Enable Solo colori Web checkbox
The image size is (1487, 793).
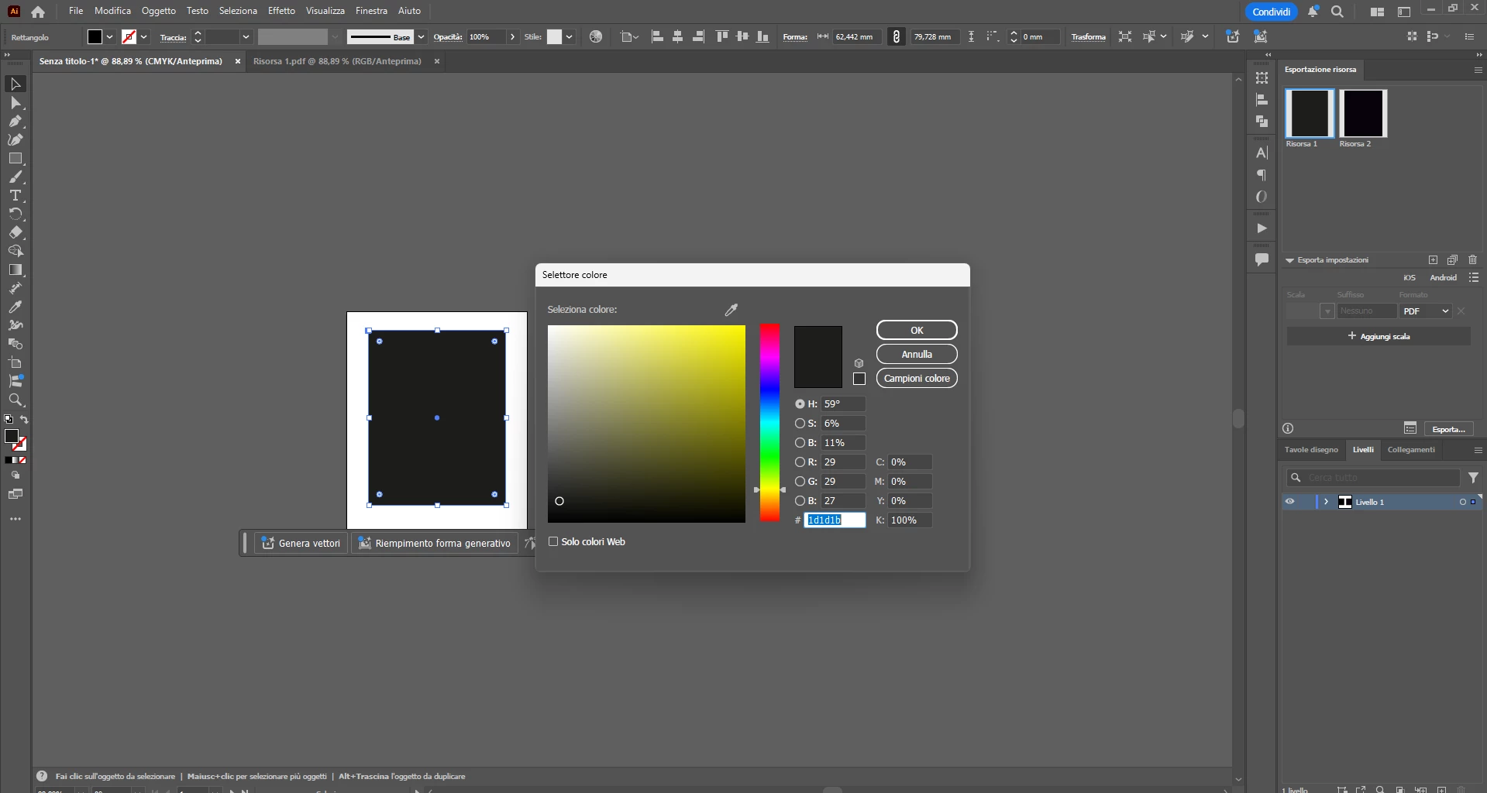[553, 542]
